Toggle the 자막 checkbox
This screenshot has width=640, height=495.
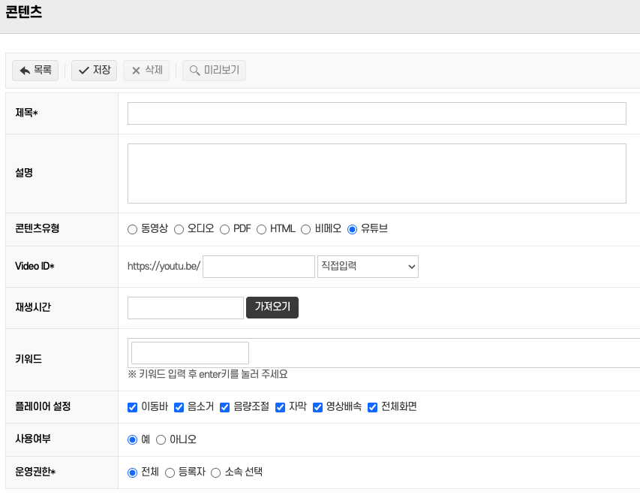[x=281, y=407]
